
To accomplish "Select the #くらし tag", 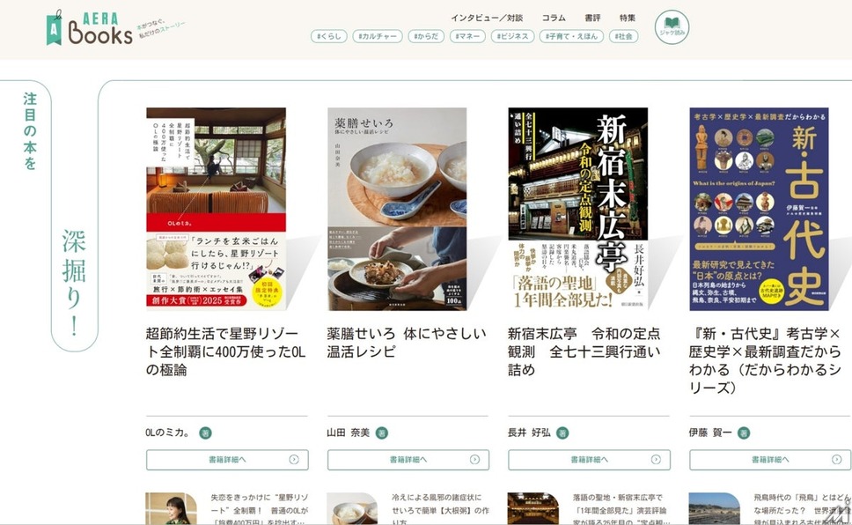I will (x=328, y=36).
